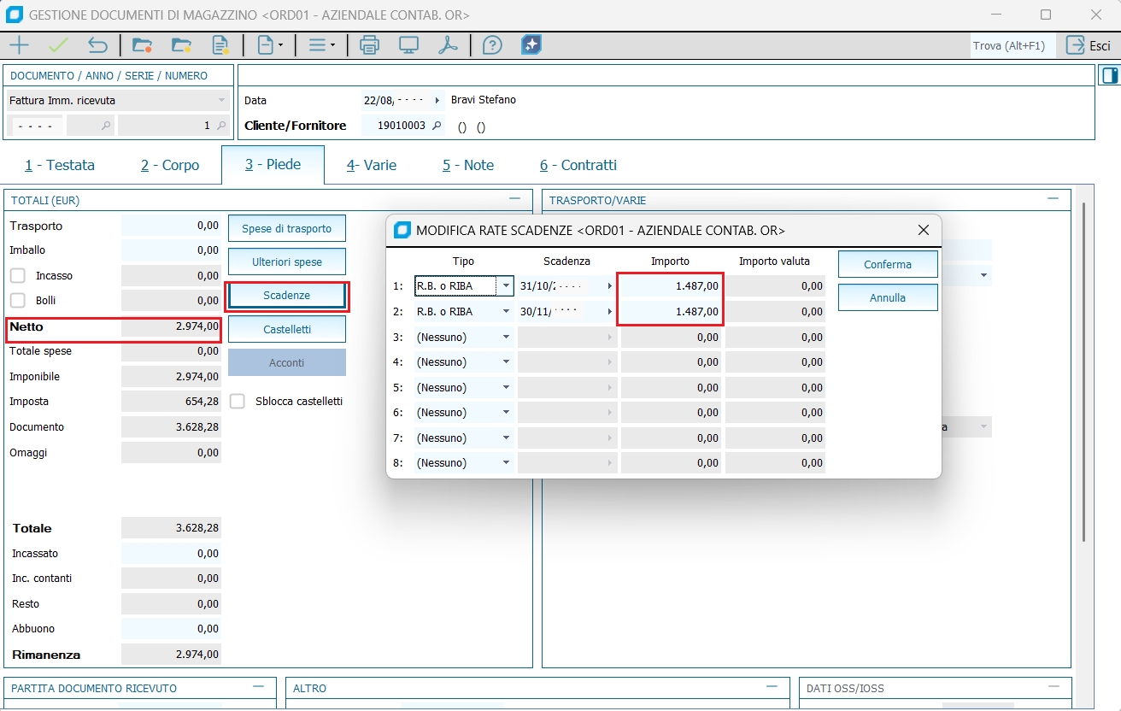Open Tipo dropdown for installment row 1
The height and width of the screenshot is (711, 1121).
coord(506,287)
